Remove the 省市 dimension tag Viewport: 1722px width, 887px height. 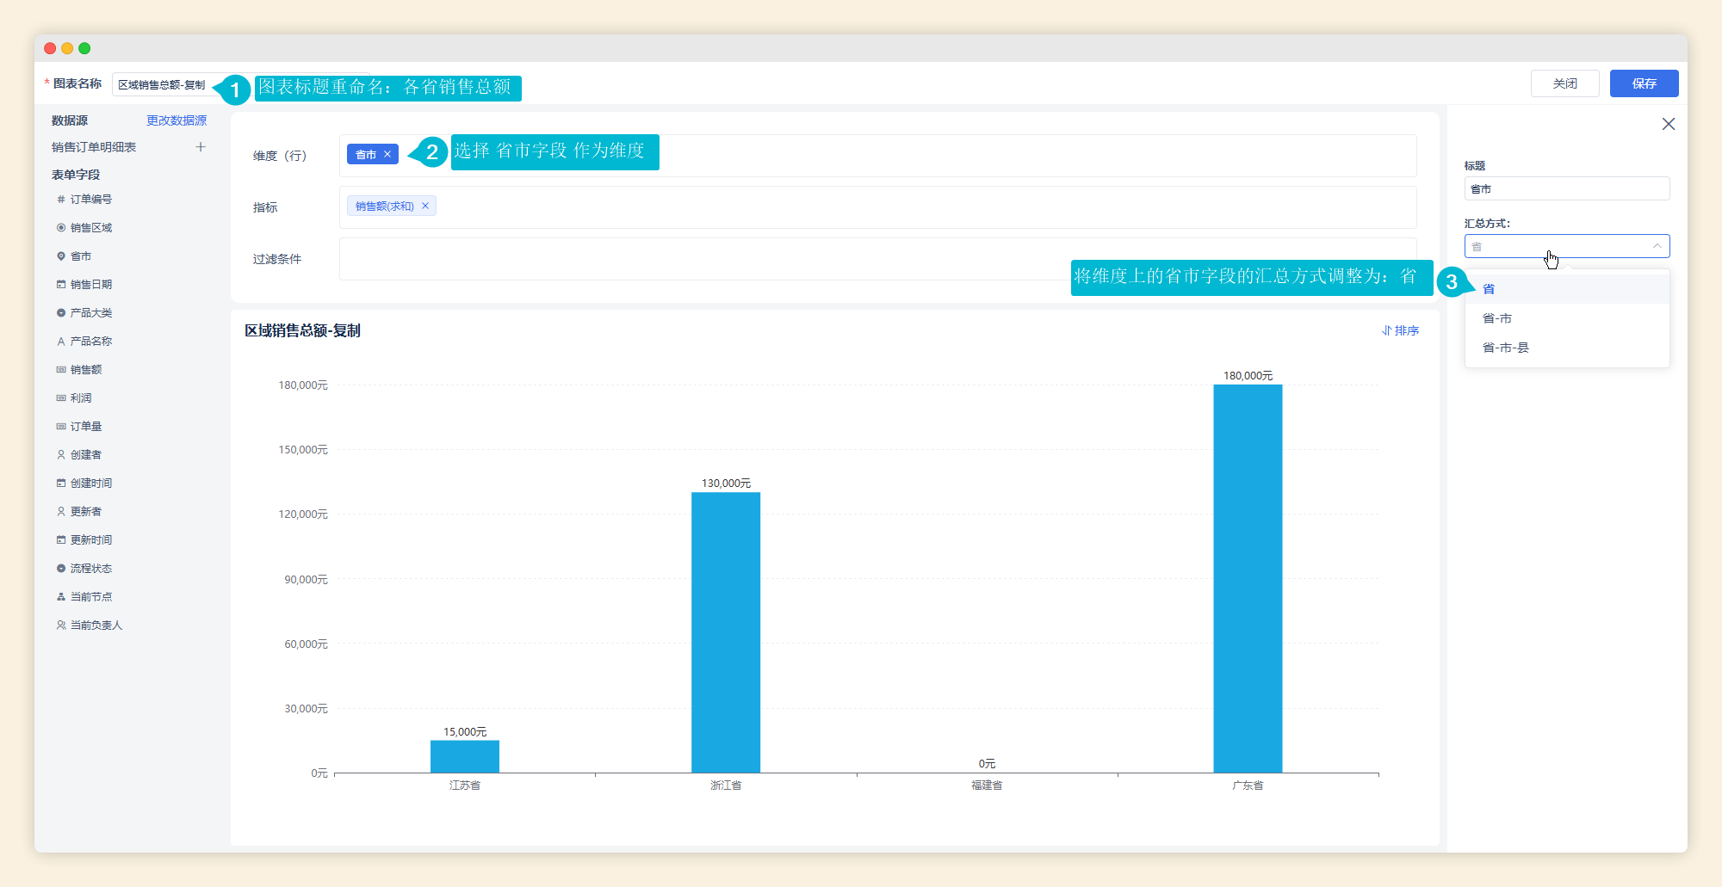(387, 154)
